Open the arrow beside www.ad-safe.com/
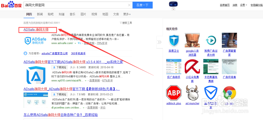 (x=75, y=43)
